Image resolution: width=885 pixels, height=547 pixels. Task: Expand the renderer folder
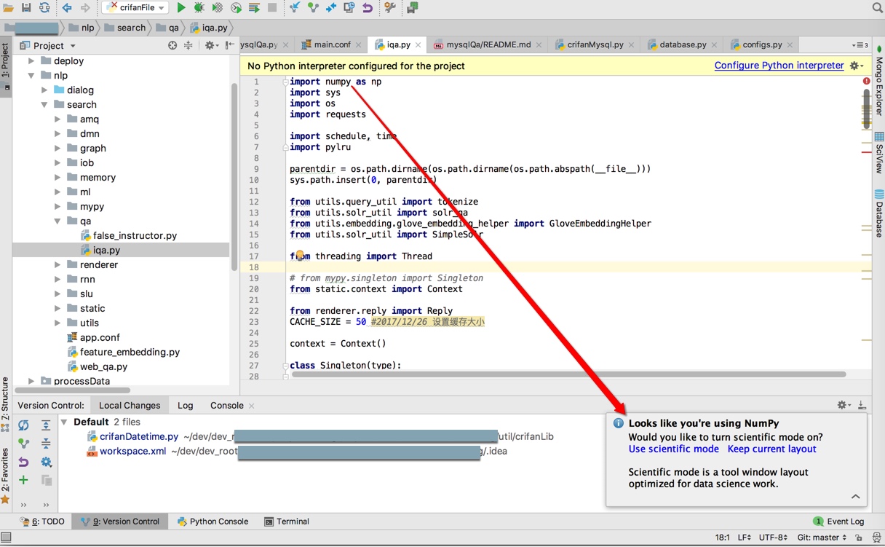pos(57,265)
